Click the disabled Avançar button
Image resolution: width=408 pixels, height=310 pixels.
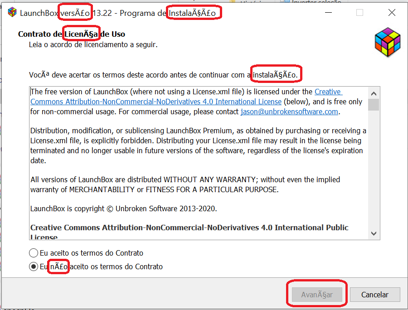(x=317, y=295)
